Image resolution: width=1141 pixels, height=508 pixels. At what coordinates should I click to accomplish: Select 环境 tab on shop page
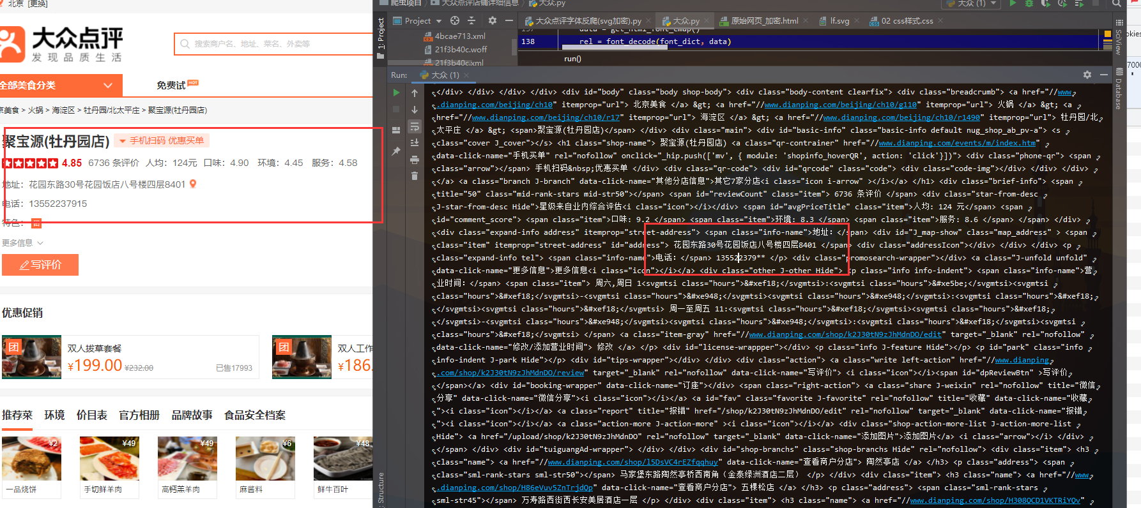point(54,415)
